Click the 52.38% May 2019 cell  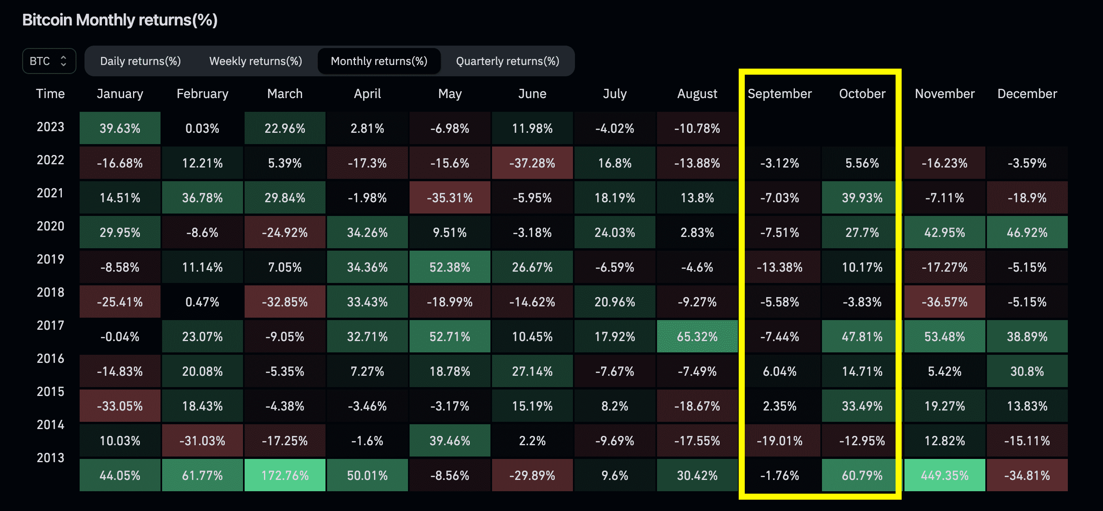click(450, 267)
